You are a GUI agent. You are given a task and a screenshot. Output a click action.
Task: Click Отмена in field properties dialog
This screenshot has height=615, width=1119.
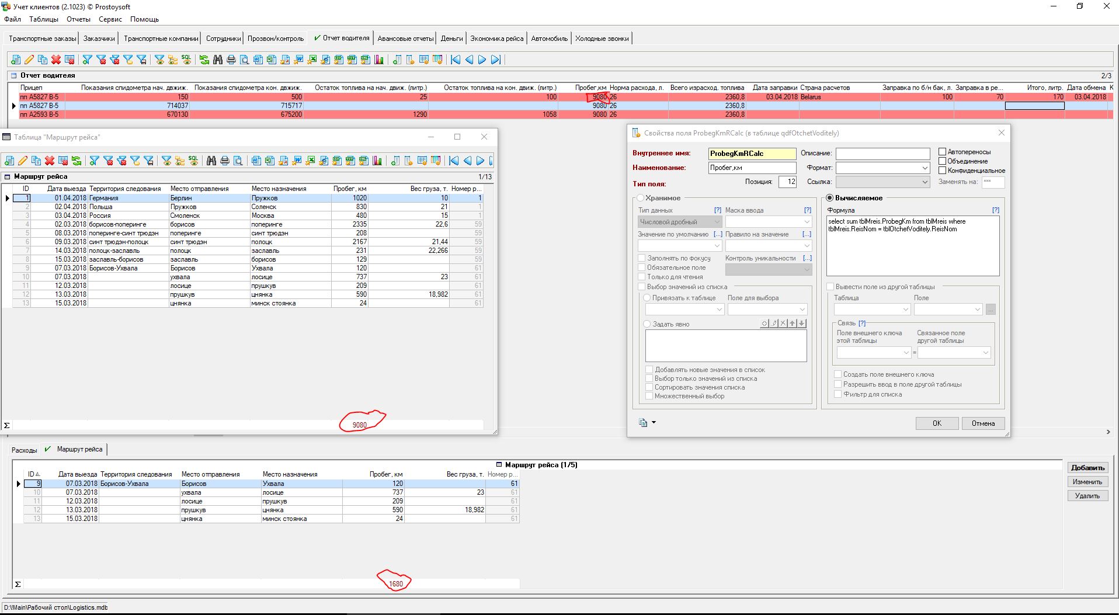click(983, 423)
